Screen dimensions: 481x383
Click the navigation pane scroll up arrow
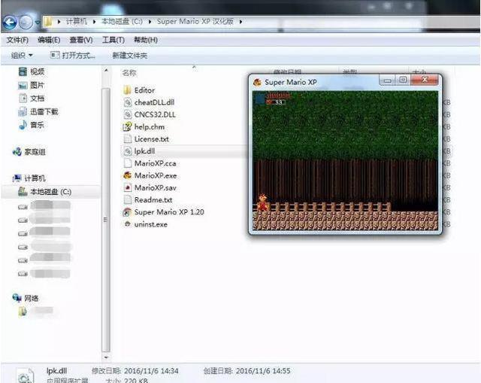[106, 70]
